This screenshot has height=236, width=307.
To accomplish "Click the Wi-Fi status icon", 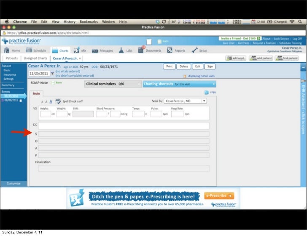I will point(292,22).
